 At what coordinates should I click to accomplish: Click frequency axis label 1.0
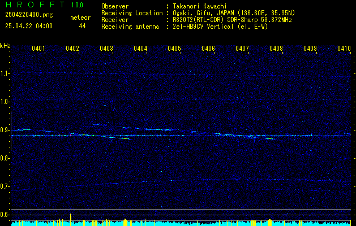pyautogui.click(x=5, y=102)
